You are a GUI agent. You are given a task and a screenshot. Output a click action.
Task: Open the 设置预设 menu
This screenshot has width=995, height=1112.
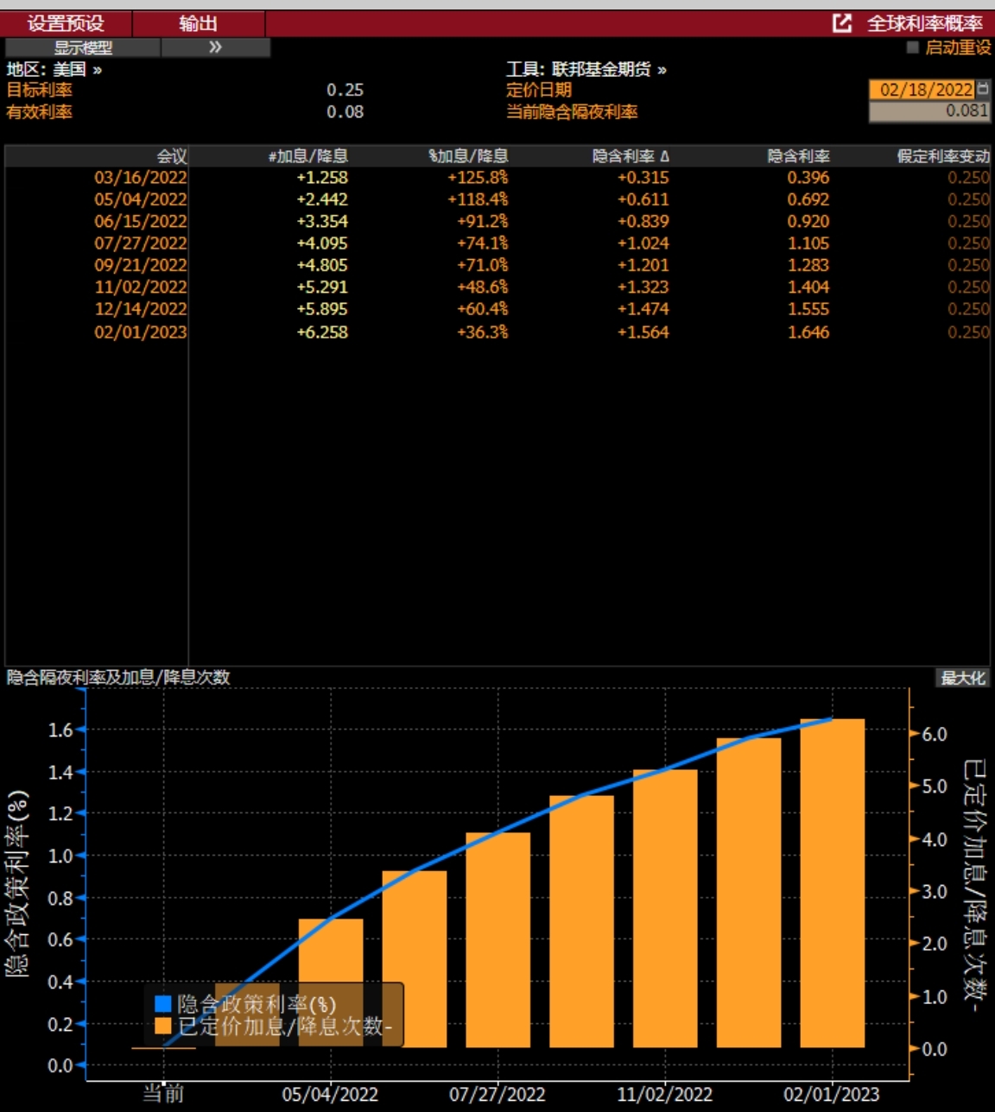tap(66, 23)
